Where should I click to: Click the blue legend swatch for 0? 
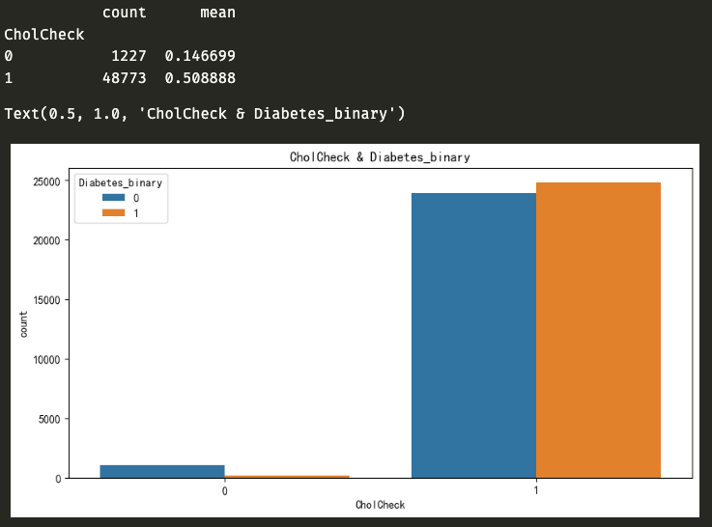(x=114, y=197)
